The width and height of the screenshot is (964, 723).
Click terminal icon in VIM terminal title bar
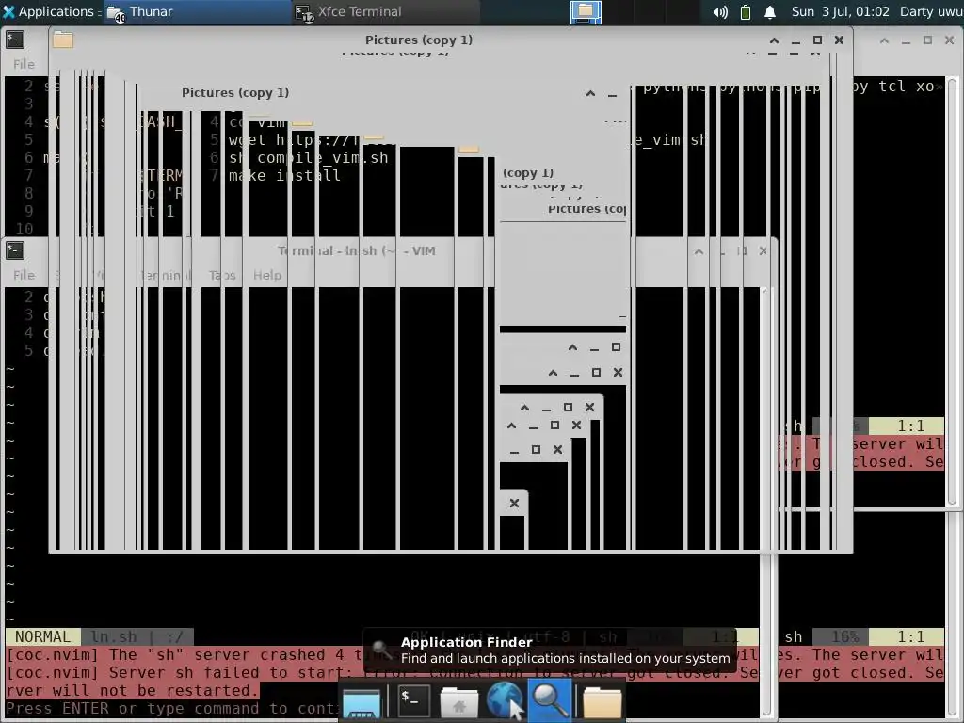tap(15, 250)
